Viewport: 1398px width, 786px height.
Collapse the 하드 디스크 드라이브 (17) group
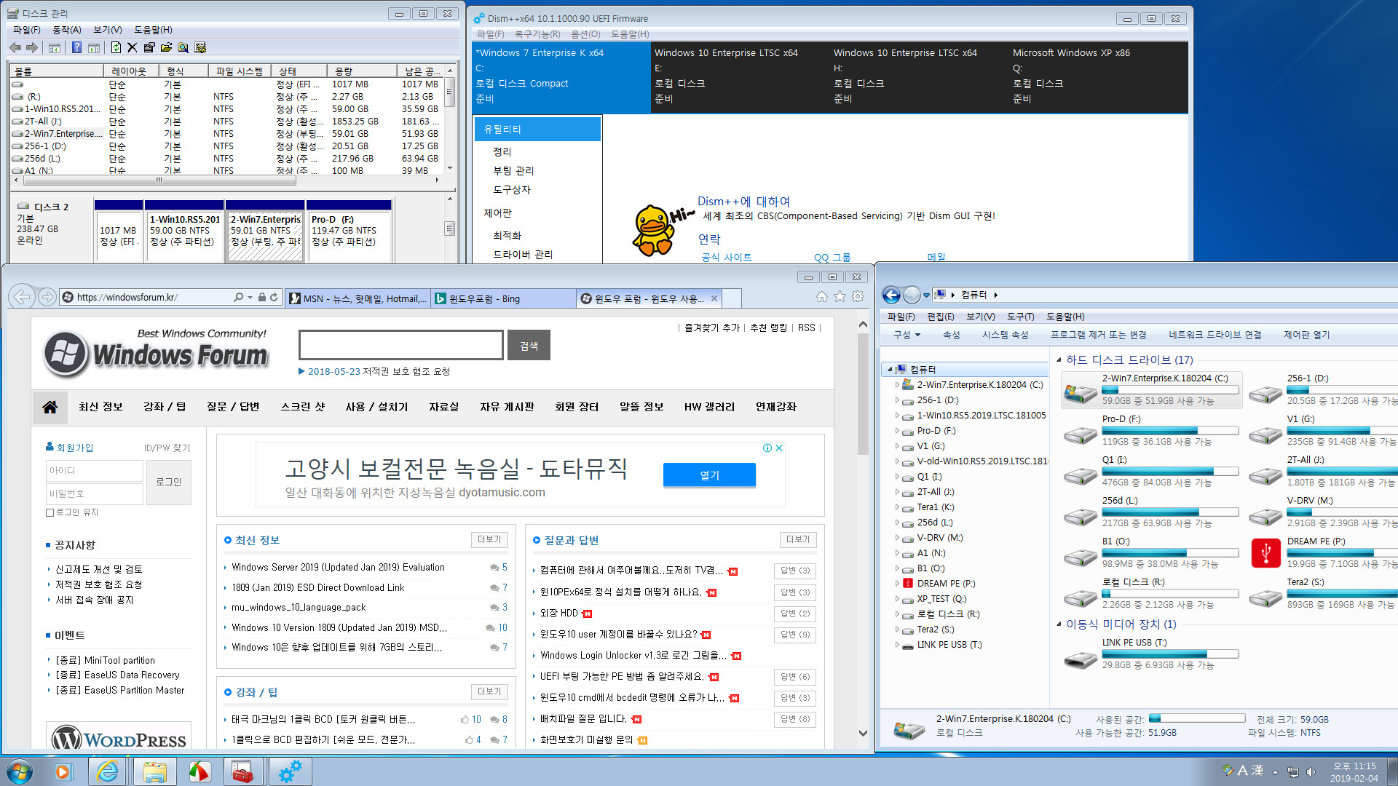(x=1059, y=360)
